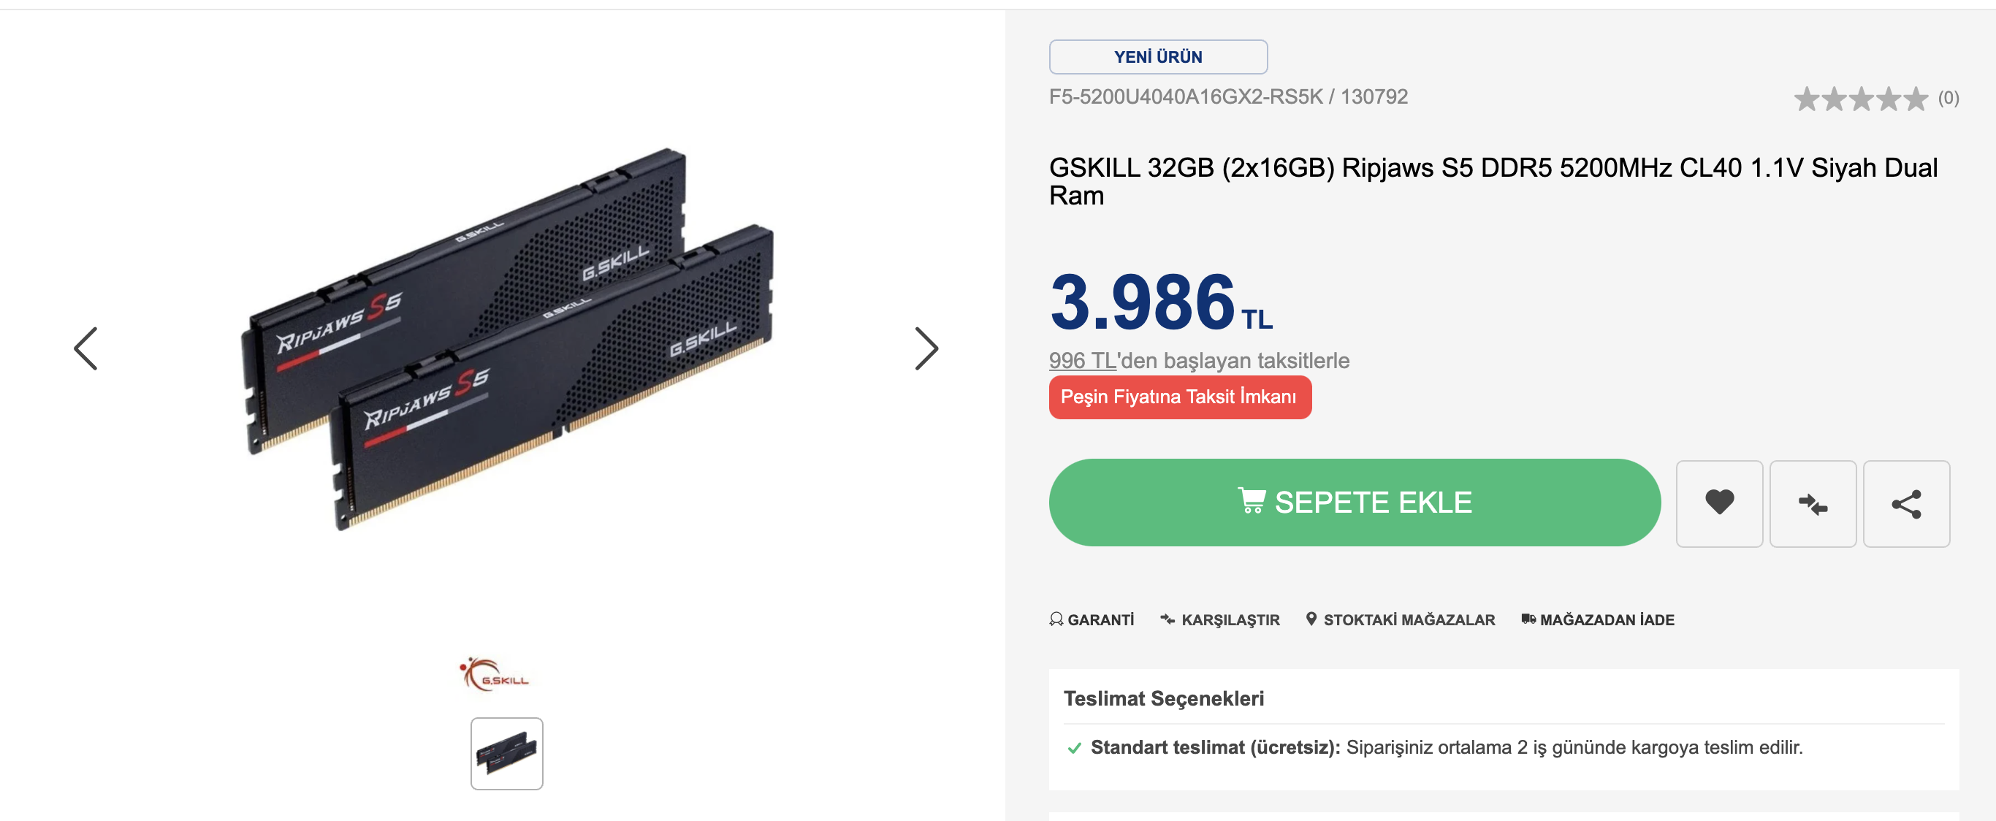Show next product image with right arrow

(926, 348)
